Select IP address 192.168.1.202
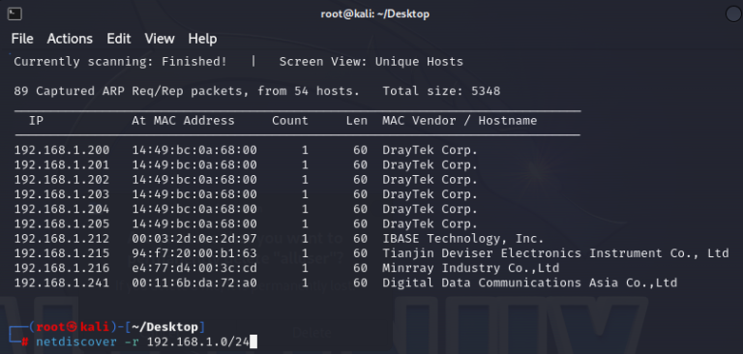Screen dimensions: 743x354 (x=62, y=180)
